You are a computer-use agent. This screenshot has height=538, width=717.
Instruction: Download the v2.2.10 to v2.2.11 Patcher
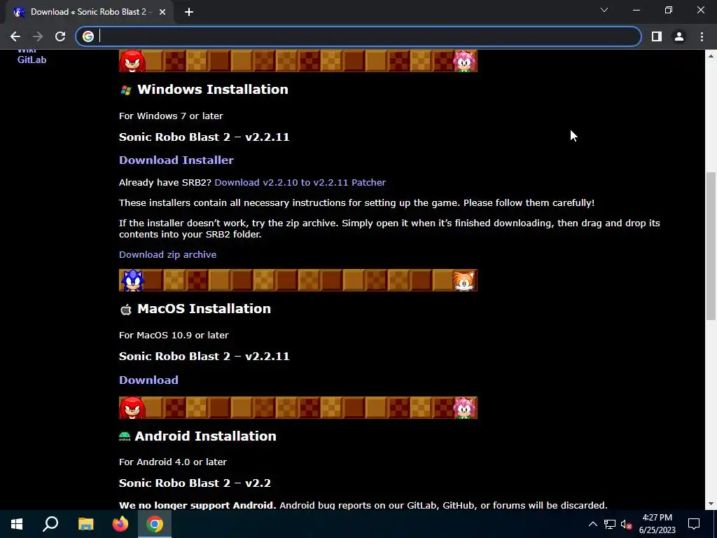pyautogui.click(x=300, y=183)
